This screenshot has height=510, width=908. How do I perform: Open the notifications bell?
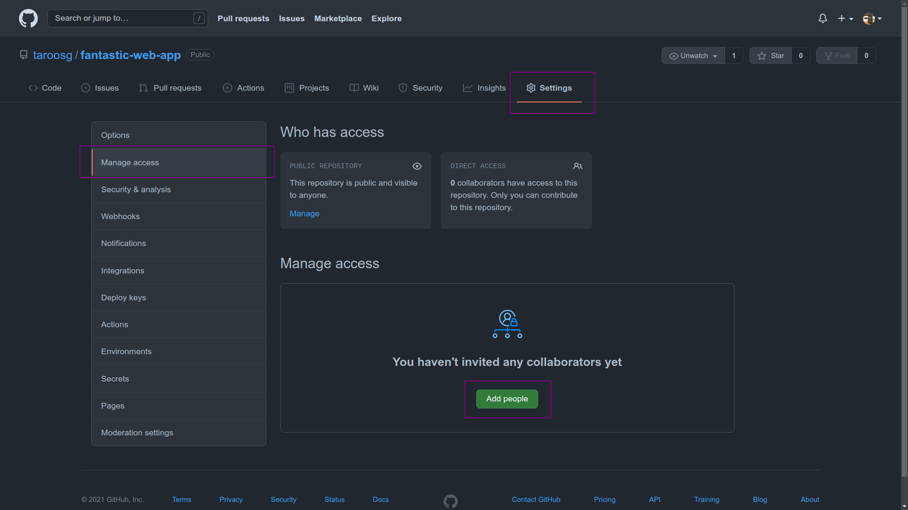click(823, 18)
